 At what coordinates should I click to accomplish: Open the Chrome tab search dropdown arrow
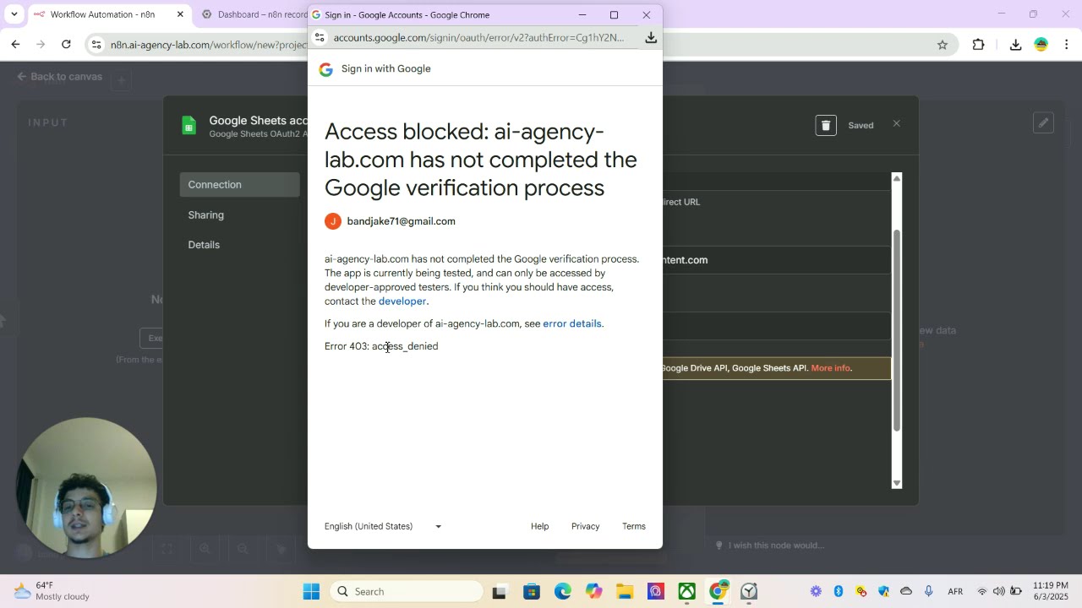14,14
